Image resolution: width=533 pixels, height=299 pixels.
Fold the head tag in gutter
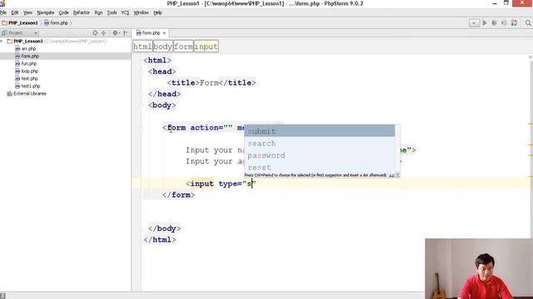coord(142,71)
